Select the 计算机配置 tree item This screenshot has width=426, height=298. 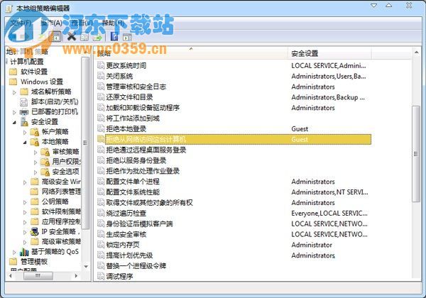click(x=27, y=62)
